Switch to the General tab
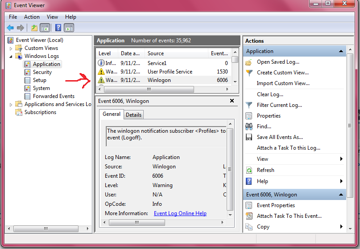The width and height of the screenshot is (360, 249). pos(112,114)
